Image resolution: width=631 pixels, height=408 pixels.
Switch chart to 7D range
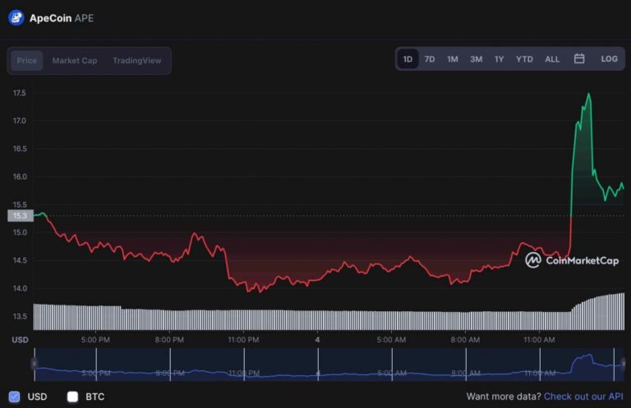[430, 59]
